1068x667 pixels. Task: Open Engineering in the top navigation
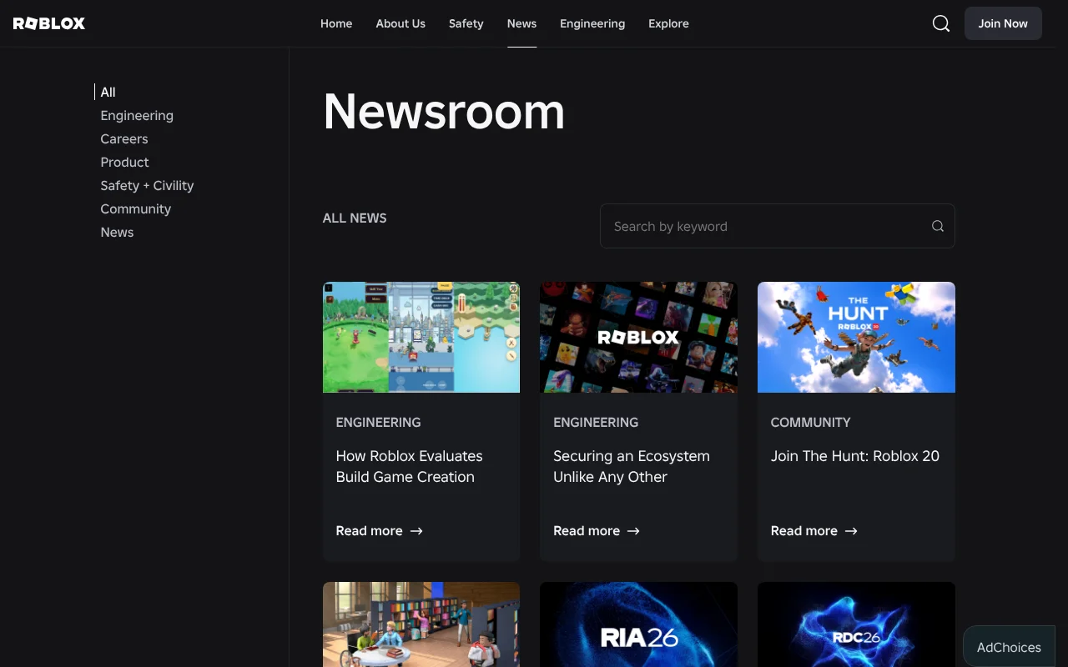pos(592,23)
